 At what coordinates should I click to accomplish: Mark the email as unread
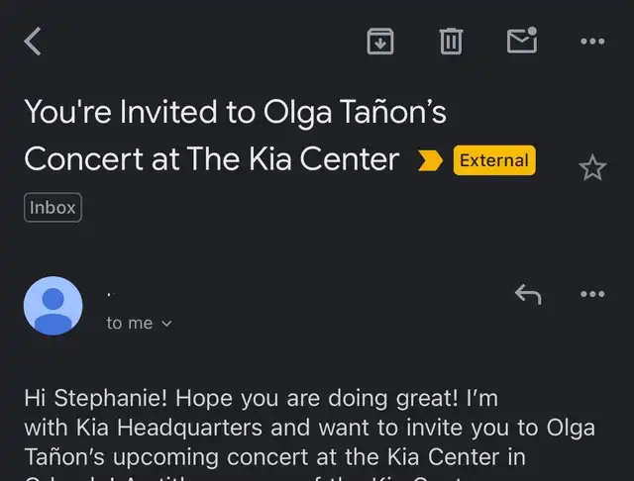tap(522, 40)
